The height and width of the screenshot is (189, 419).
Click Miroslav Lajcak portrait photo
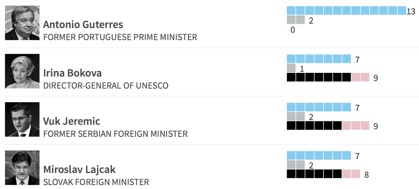(x=22, y=168)
